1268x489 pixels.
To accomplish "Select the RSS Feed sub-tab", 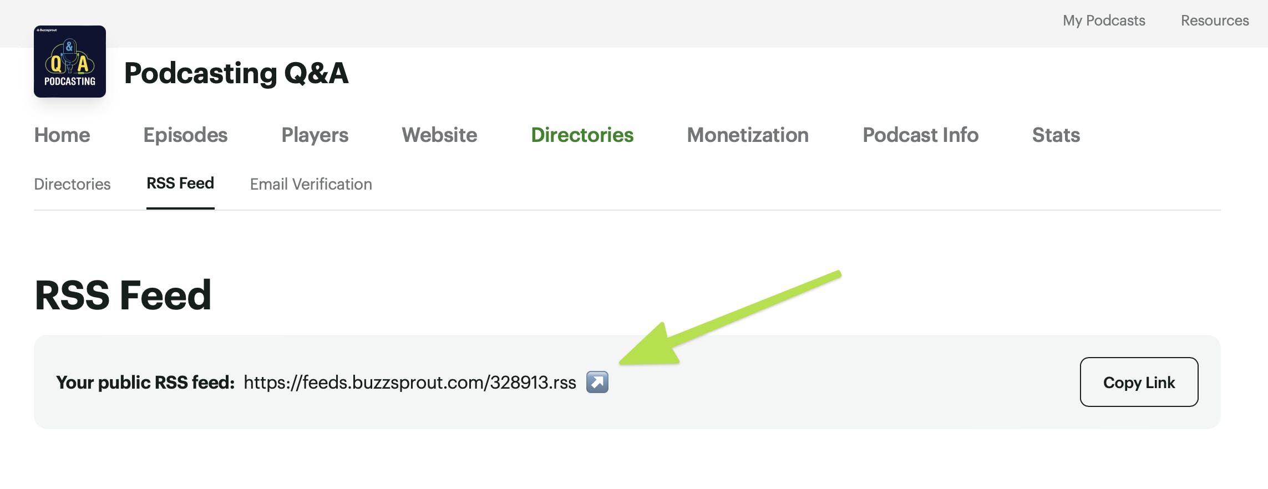I will coord(180,184).
